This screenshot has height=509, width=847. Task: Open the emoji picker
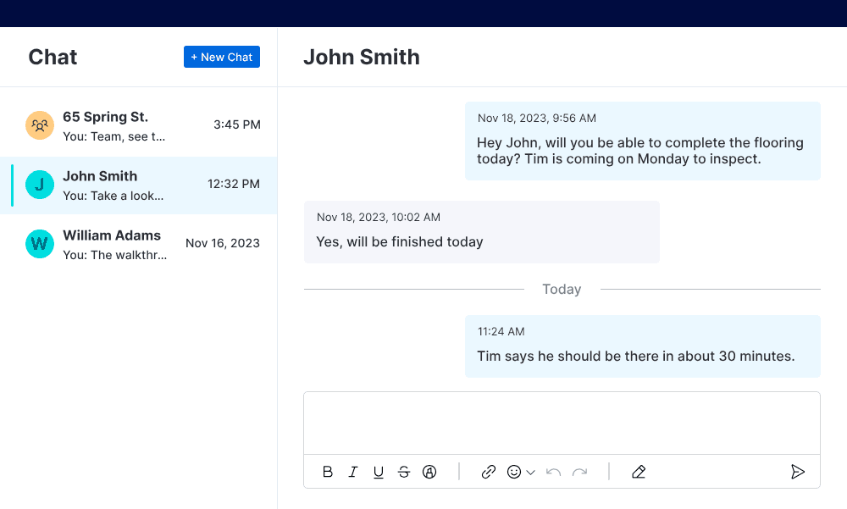pos(515,472)
